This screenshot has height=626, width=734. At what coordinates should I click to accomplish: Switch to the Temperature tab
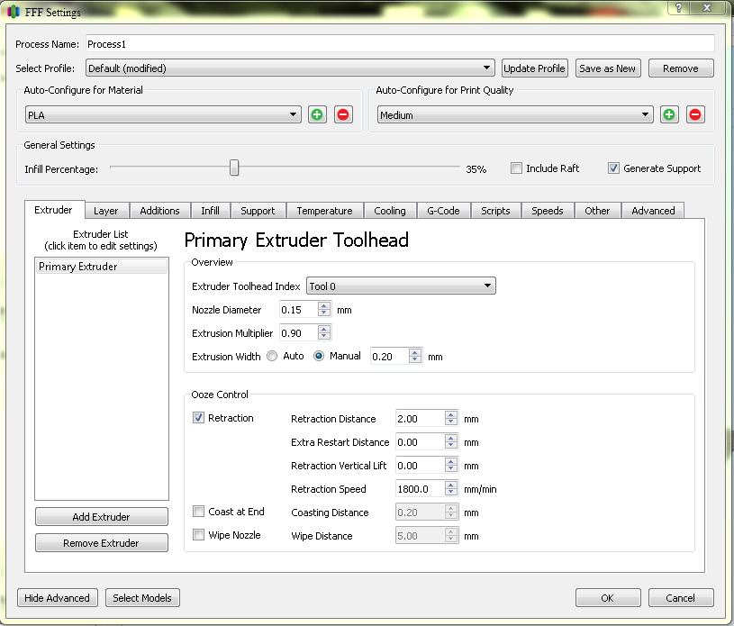[x=324, y=211]
